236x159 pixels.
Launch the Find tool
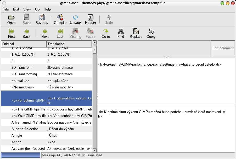coord(121,33)
